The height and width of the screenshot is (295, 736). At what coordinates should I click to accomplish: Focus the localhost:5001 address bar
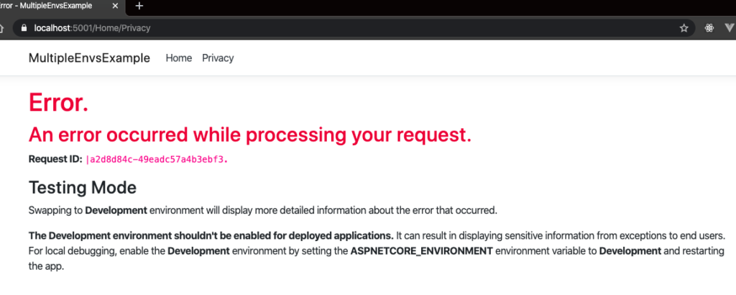point(287,28)
